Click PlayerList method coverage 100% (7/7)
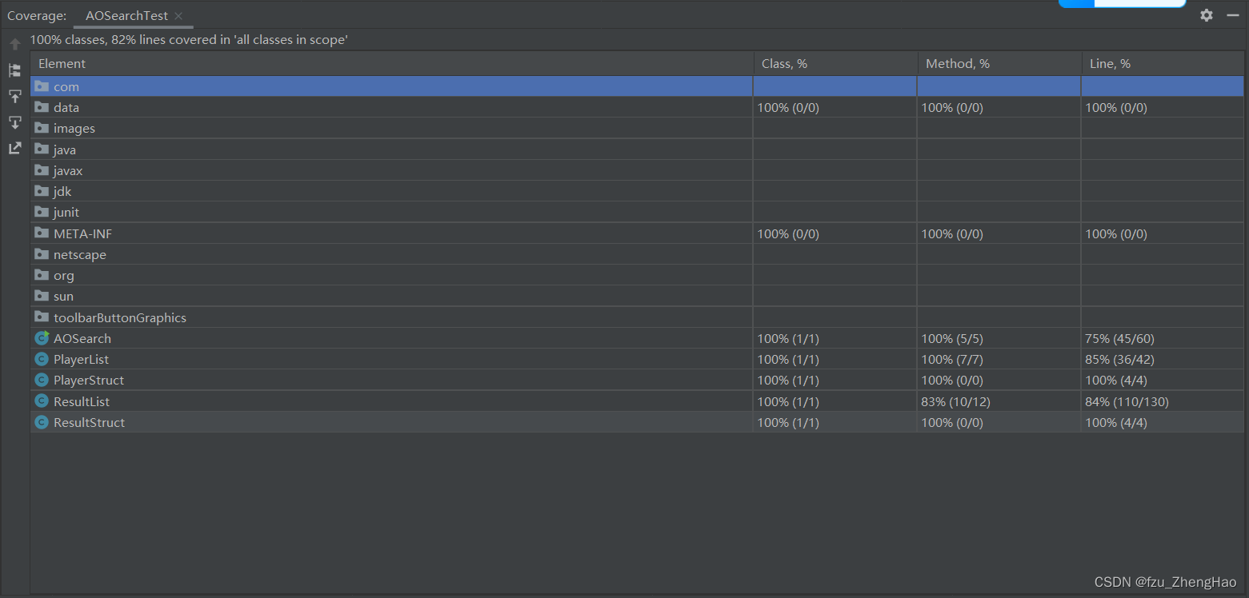Image resolution: width=1249 pixels, height=598 pixels. 952,359
